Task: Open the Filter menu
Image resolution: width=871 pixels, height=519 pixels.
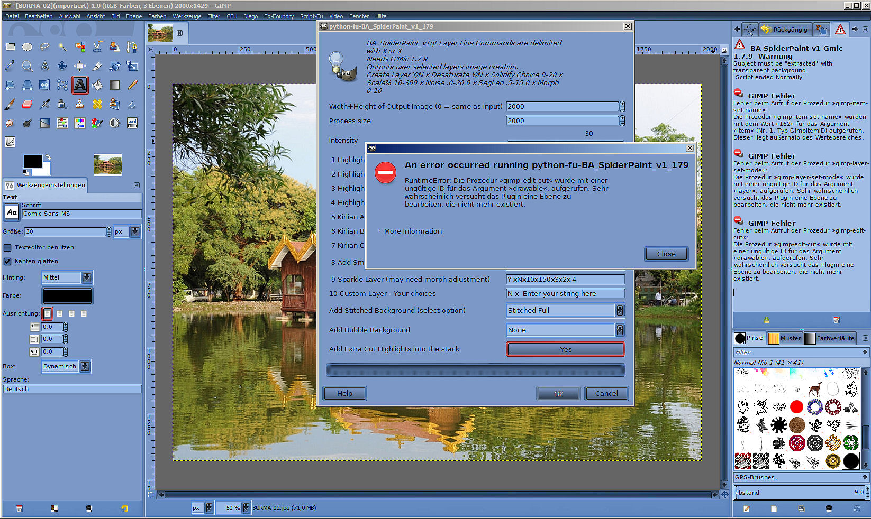Action: pos(214,16)
